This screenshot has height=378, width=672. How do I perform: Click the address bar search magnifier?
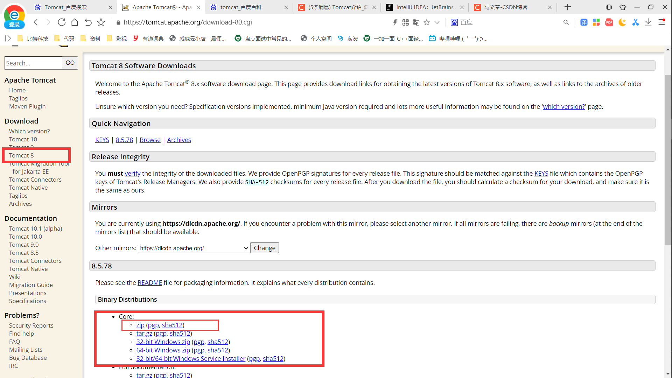click(566, 22)
